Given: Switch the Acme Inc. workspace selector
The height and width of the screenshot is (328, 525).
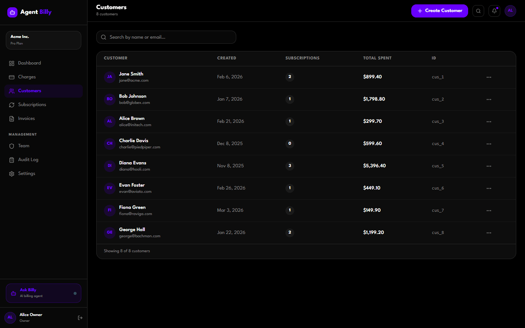Looking at the screenshot, I should tap(43, 40).
